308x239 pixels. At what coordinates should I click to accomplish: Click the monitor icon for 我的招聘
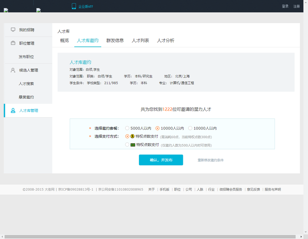coord(13,30)
